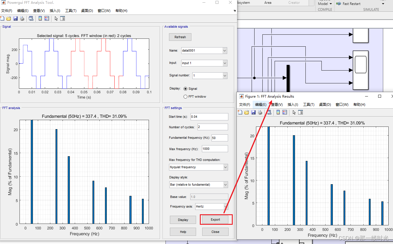Click Open File icon in Powergui FFT toolbar
Image resolution: width=393 pixels, height=244 pixels.
point(8,19)
